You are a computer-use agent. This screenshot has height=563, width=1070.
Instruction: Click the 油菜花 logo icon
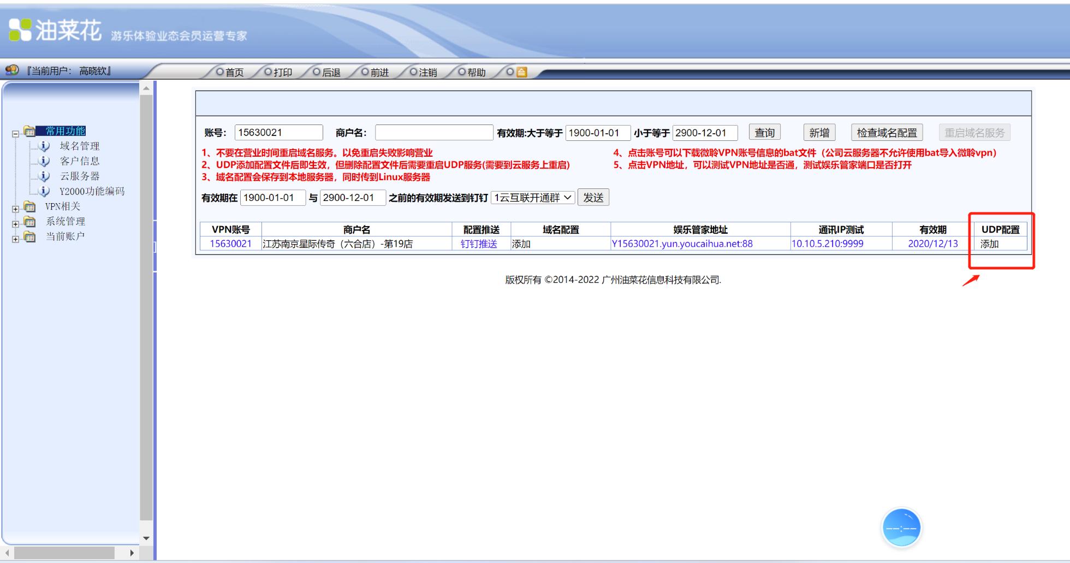[x=20, y=30]
